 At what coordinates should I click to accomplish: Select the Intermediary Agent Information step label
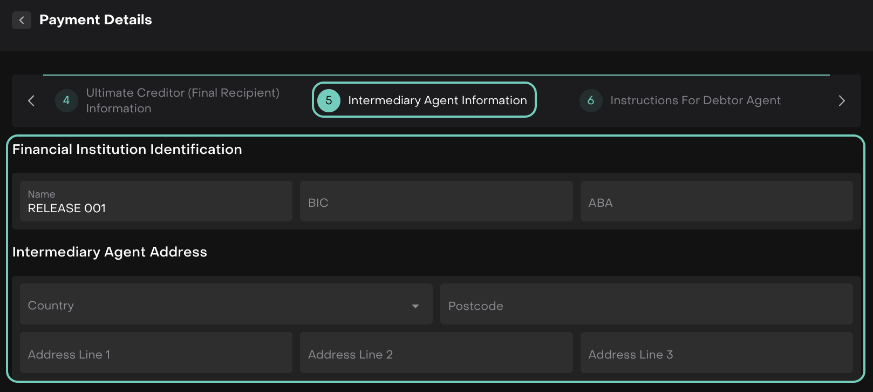pos(437,100)
